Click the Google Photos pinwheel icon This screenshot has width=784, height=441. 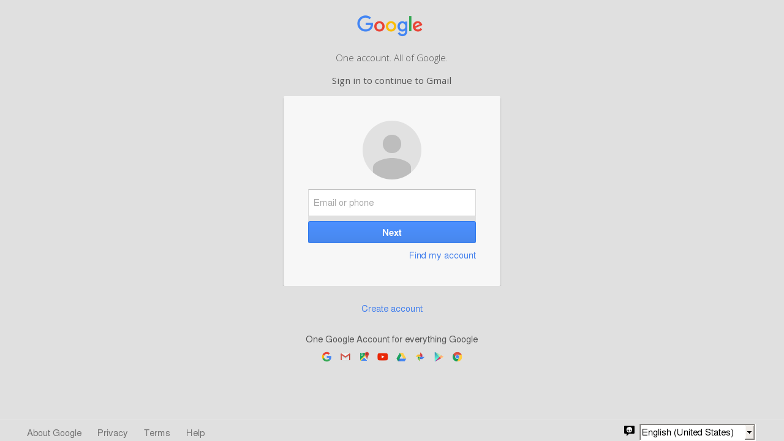420,357
